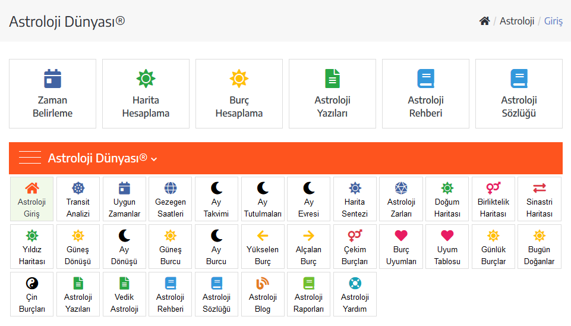This screenshot has width=571, height=326.
Task: Open the Doğum Haritası tile
Action: (x=447, y=199)
